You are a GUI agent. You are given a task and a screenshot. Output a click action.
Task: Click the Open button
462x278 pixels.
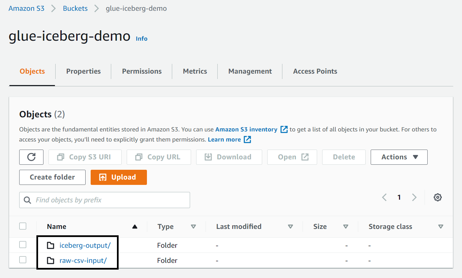pyautogui.click(x=292, y=157)
